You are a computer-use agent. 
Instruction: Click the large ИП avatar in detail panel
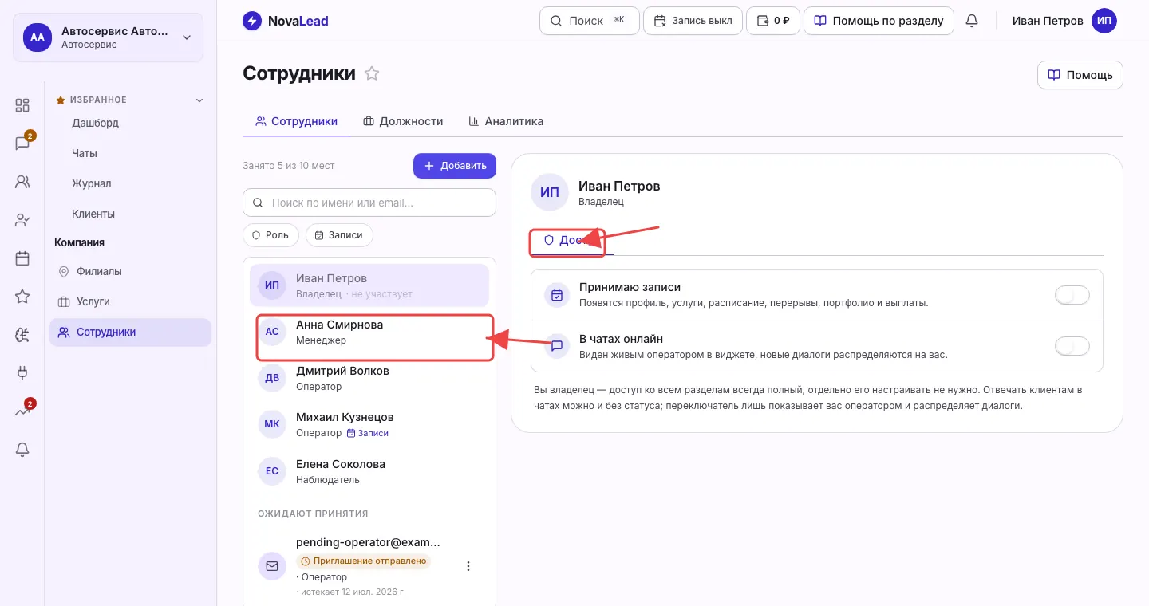point(550,192)
